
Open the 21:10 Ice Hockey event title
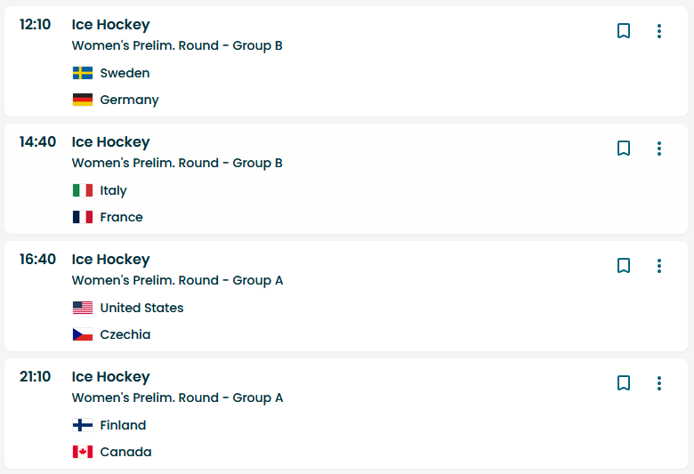point(110,377)
